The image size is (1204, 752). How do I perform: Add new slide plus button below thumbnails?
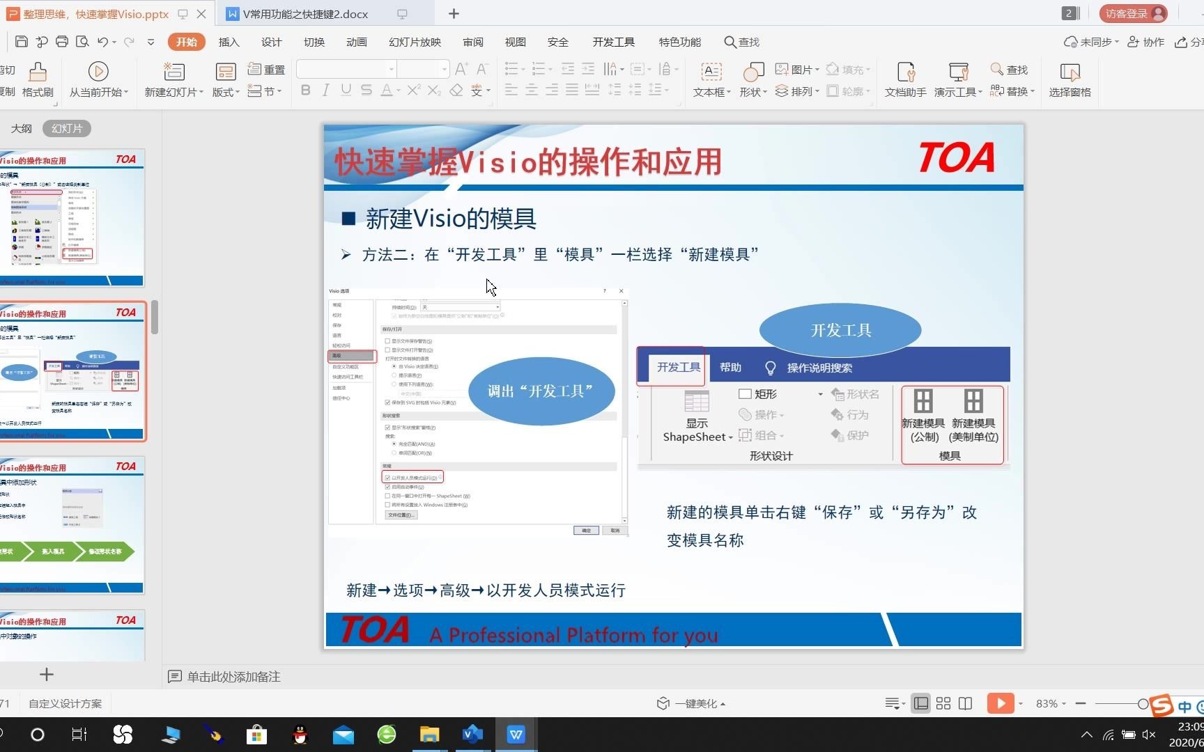pos(47,674)
